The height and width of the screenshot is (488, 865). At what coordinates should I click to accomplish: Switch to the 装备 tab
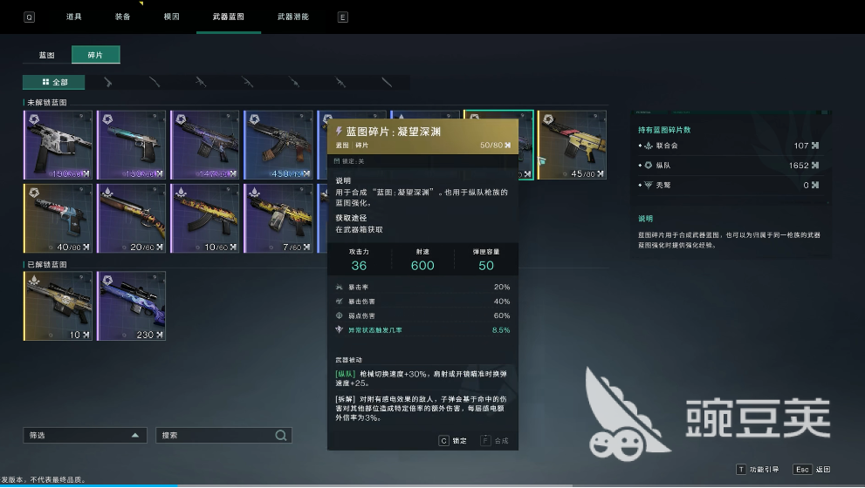tap(122, 17)
